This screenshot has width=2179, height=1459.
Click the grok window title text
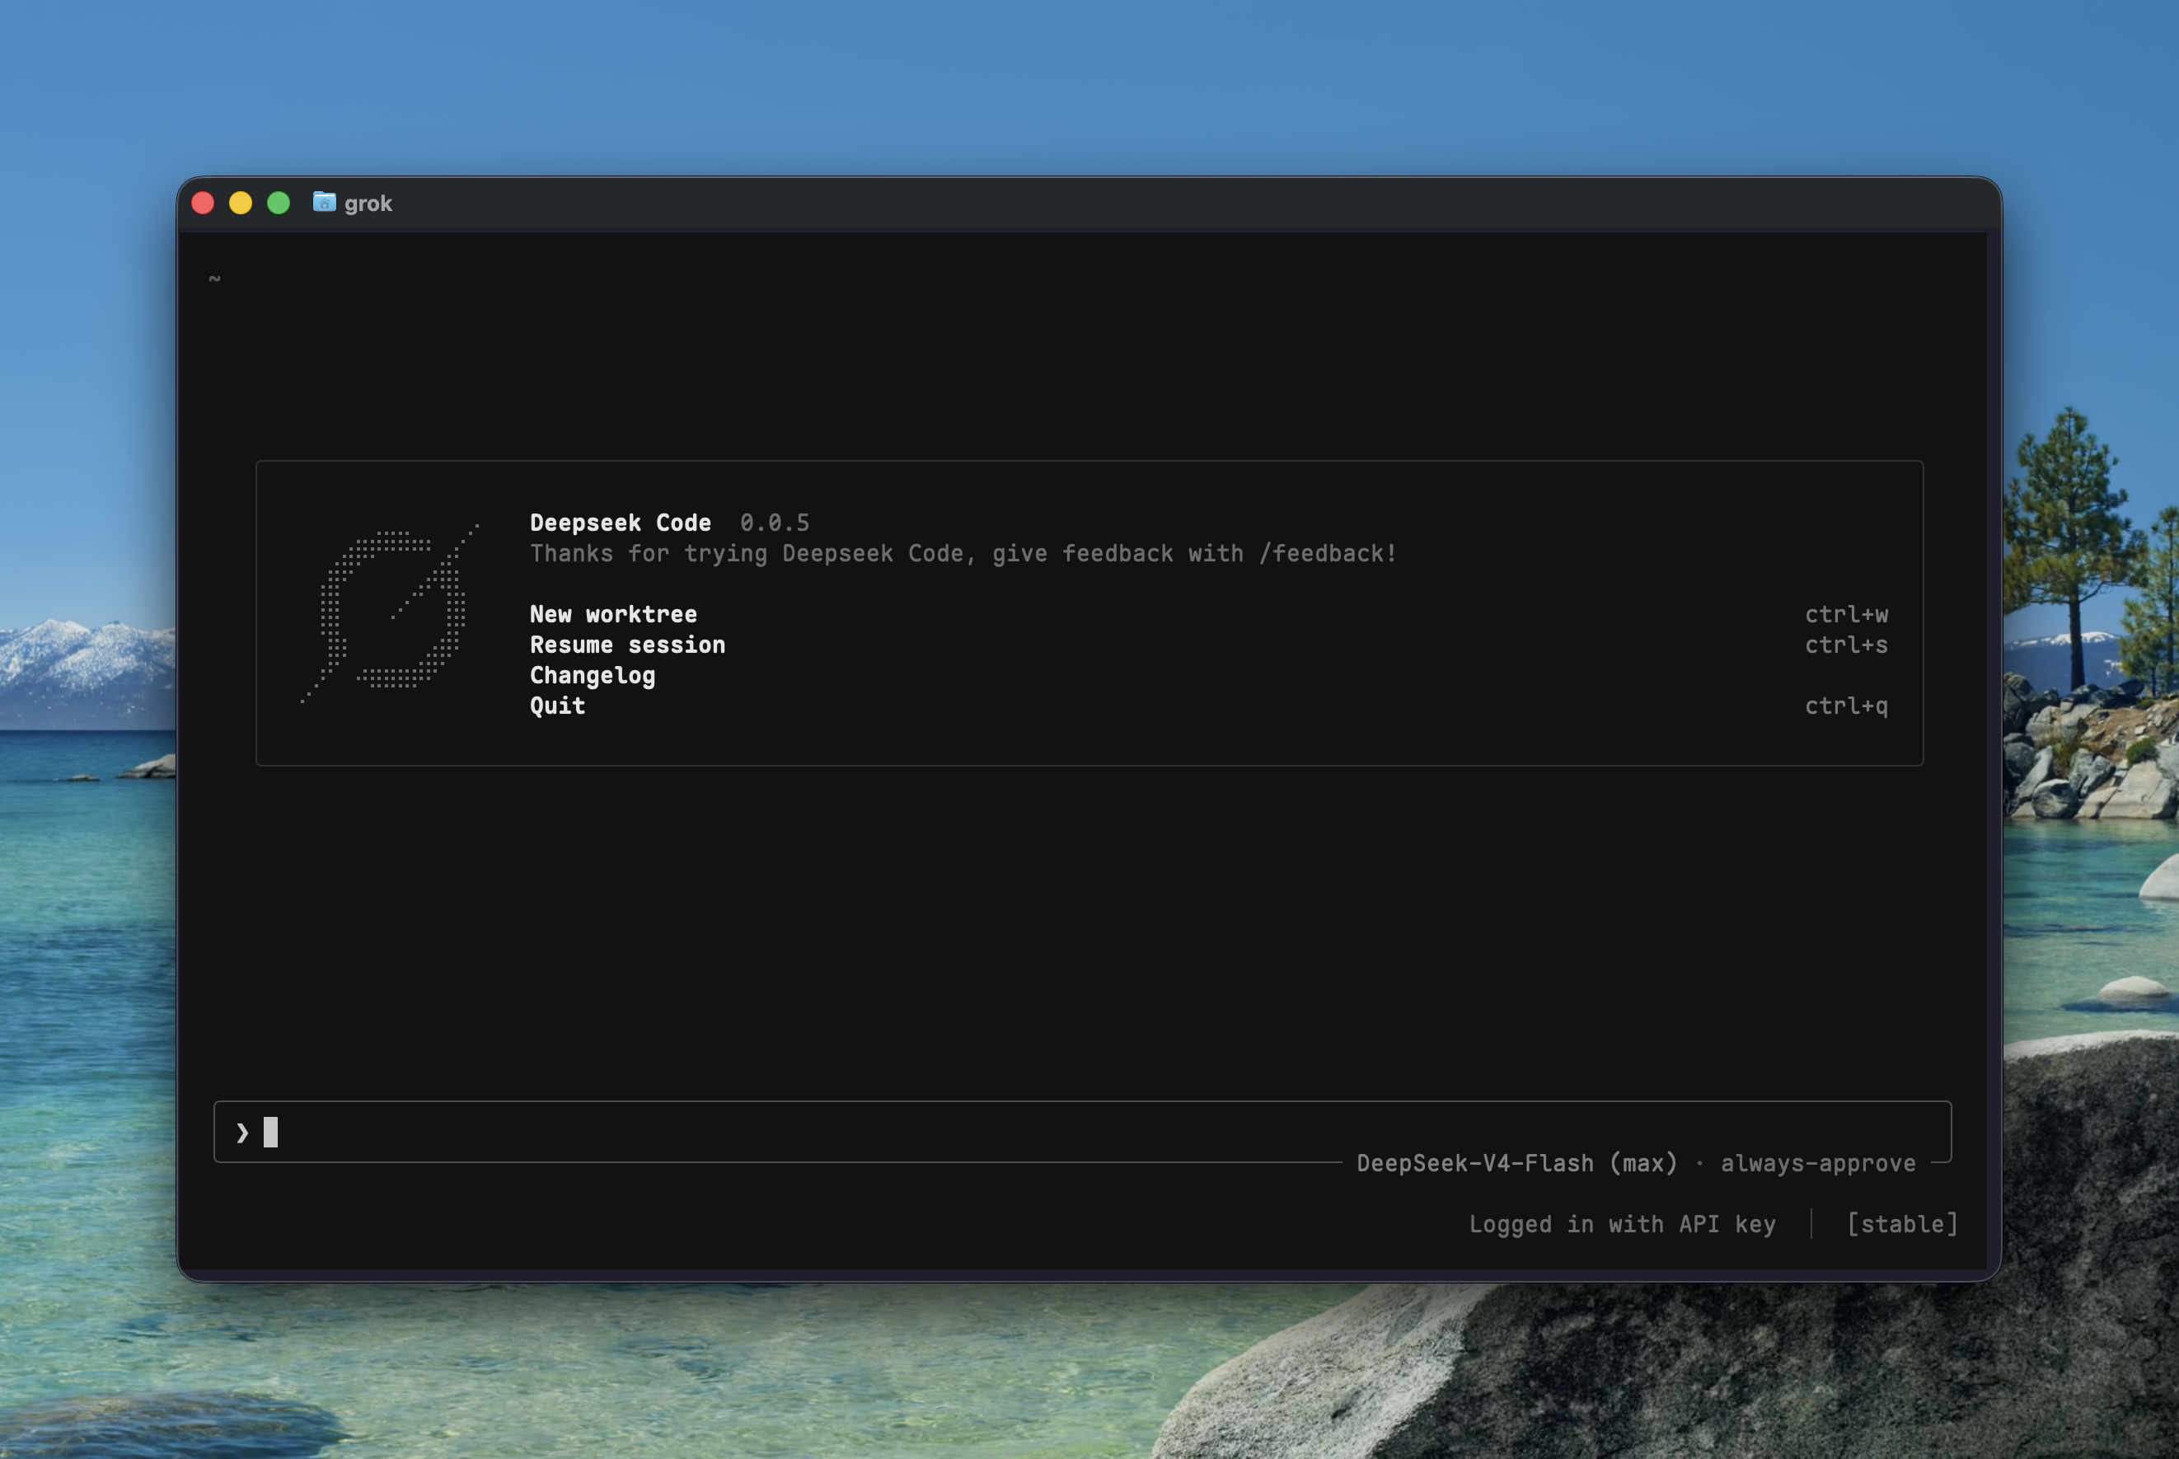(368, 203)
